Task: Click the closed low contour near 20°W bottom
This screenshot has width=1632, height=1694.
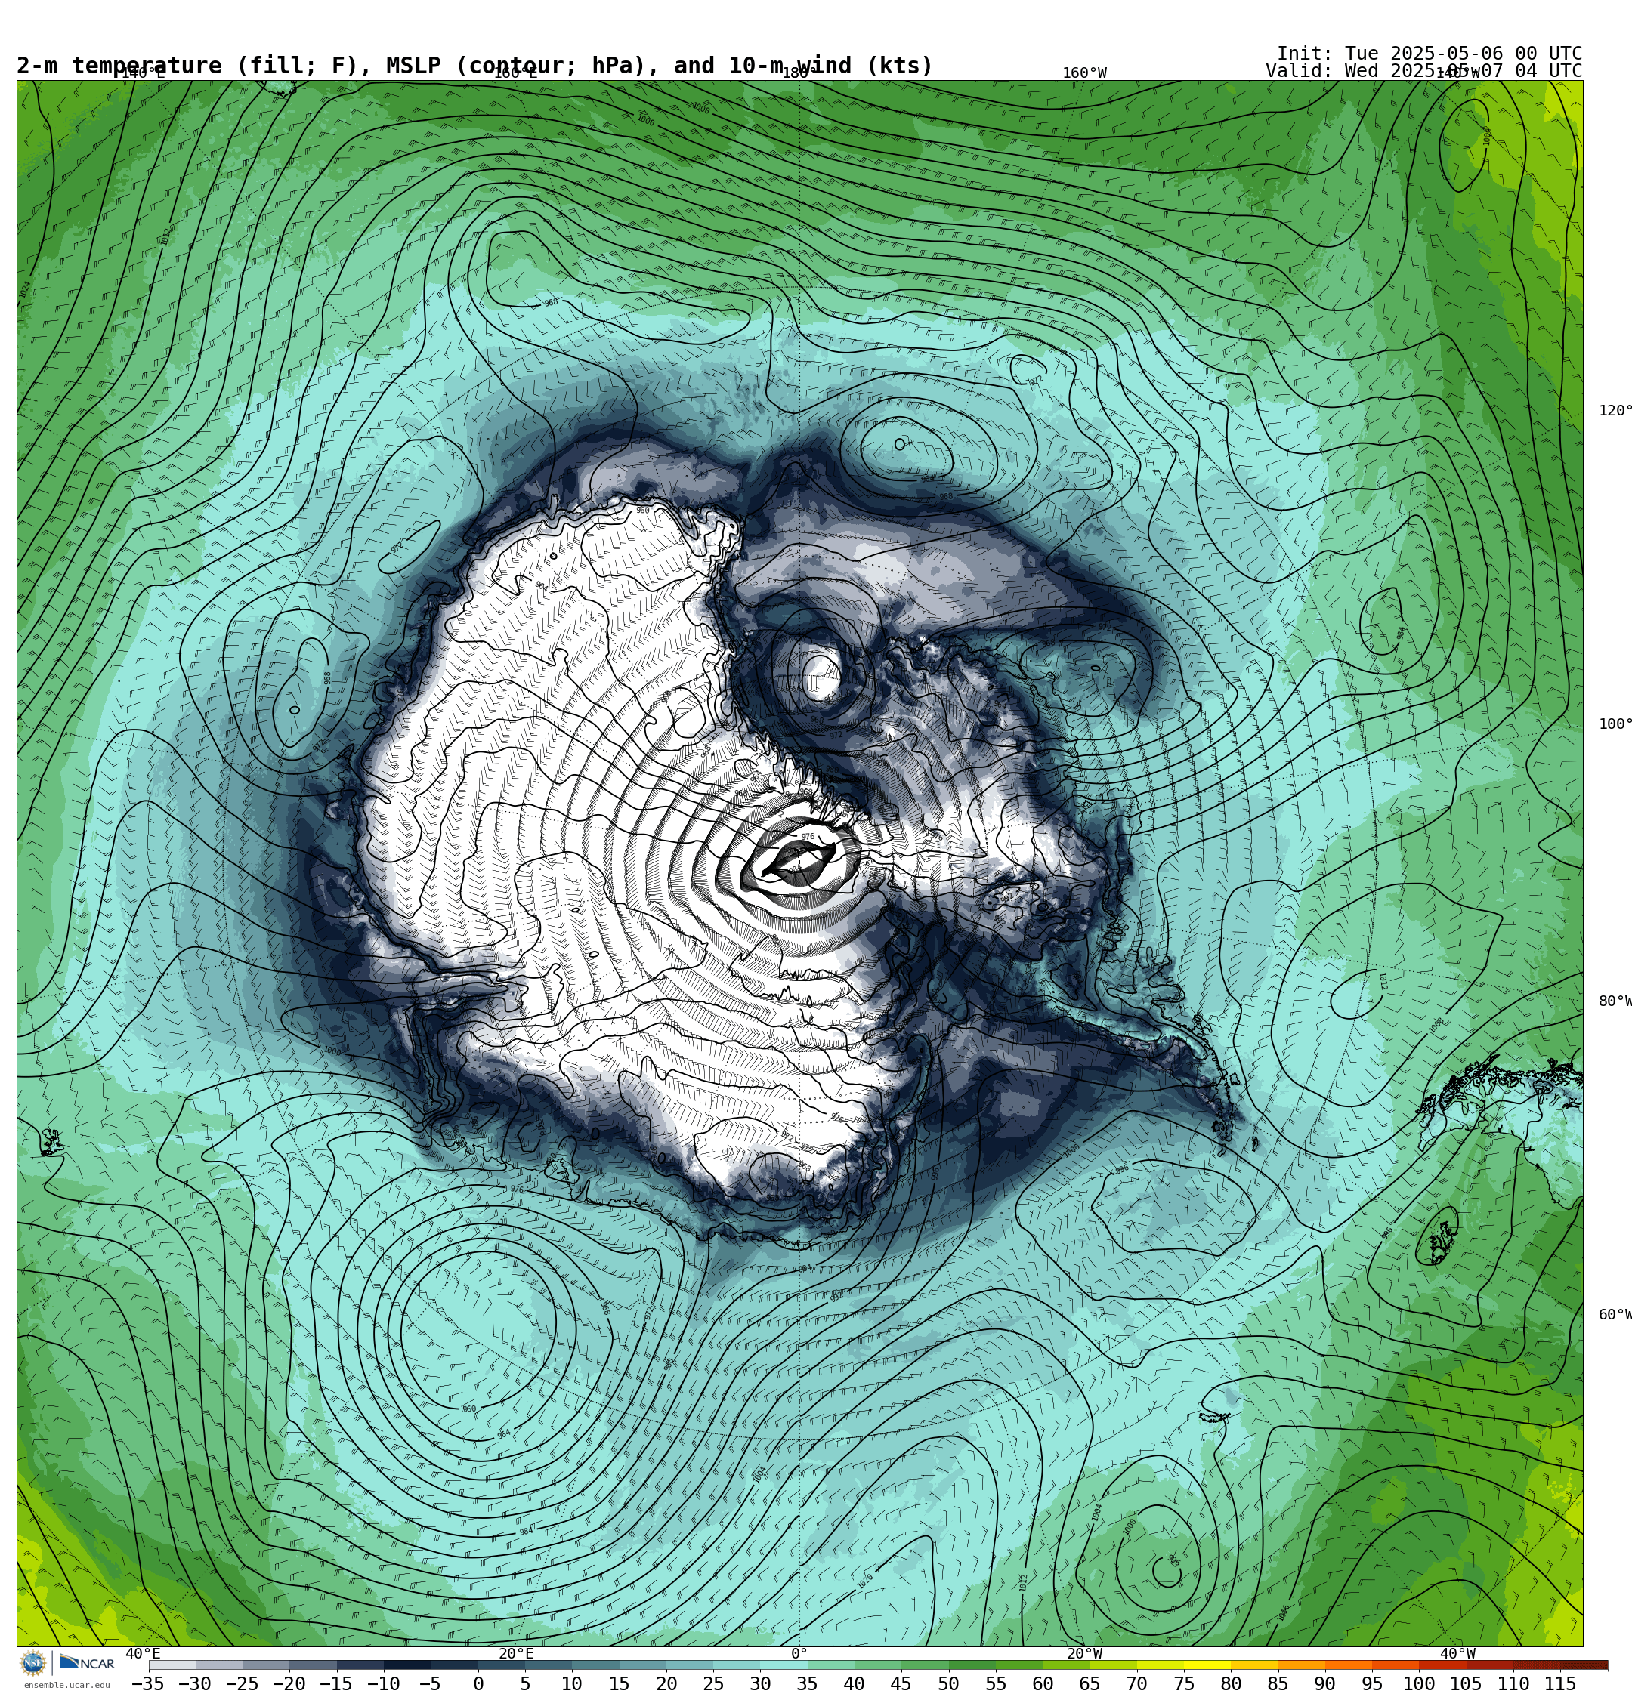Action: tap(1166, 1571)
